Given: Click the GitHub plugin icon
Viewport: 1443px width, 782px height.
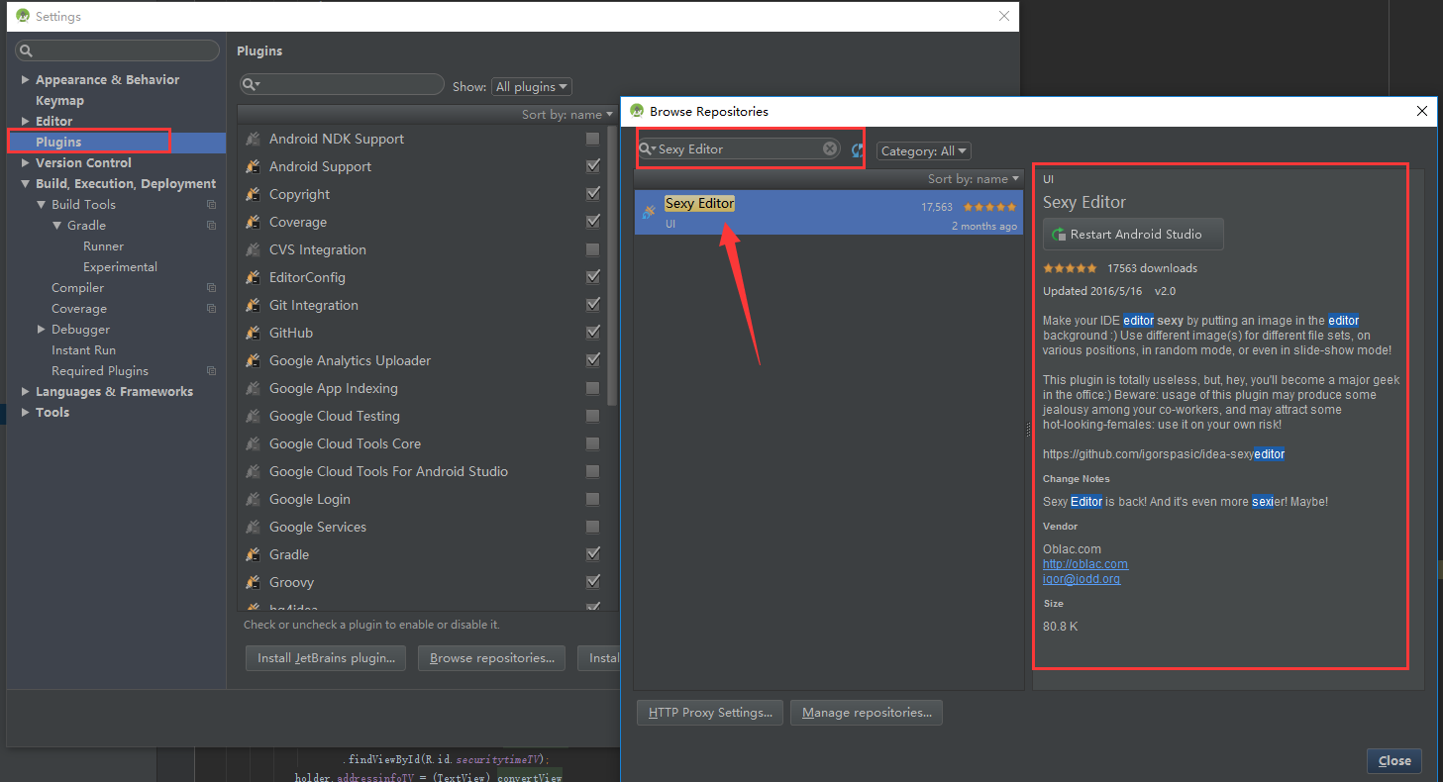Looking at the screenshot, I should click(x=253, y=334).
